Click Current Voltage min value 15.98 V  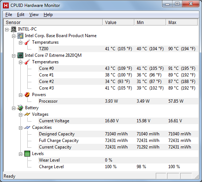[143, 121]
